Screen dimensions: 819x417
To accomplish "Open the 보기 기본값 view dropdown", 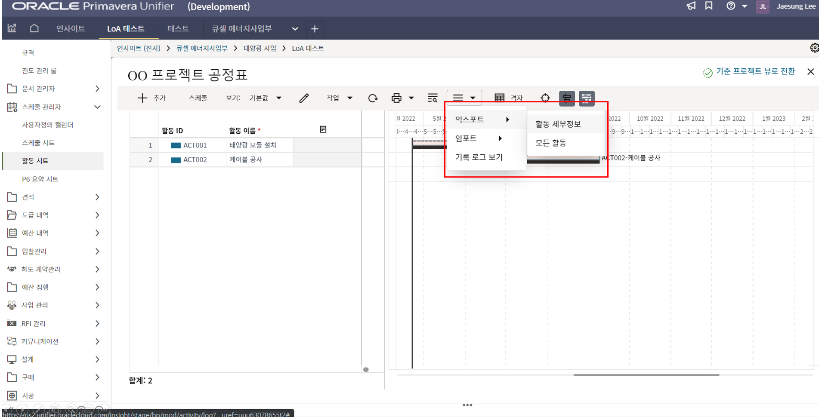I will (x=266, y=98).
